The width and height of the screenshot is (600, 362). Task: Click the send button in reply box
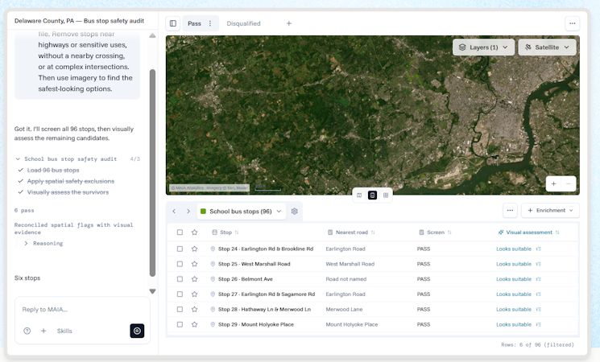click(x=137, y=331)
